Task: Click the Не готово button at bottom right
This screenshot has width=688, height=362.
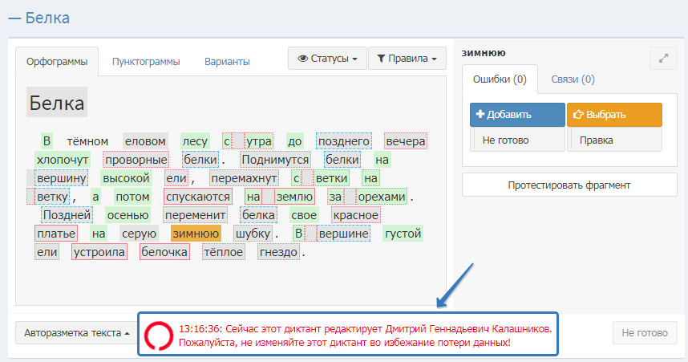Action: pyautogui.click(x=644, y=333)
